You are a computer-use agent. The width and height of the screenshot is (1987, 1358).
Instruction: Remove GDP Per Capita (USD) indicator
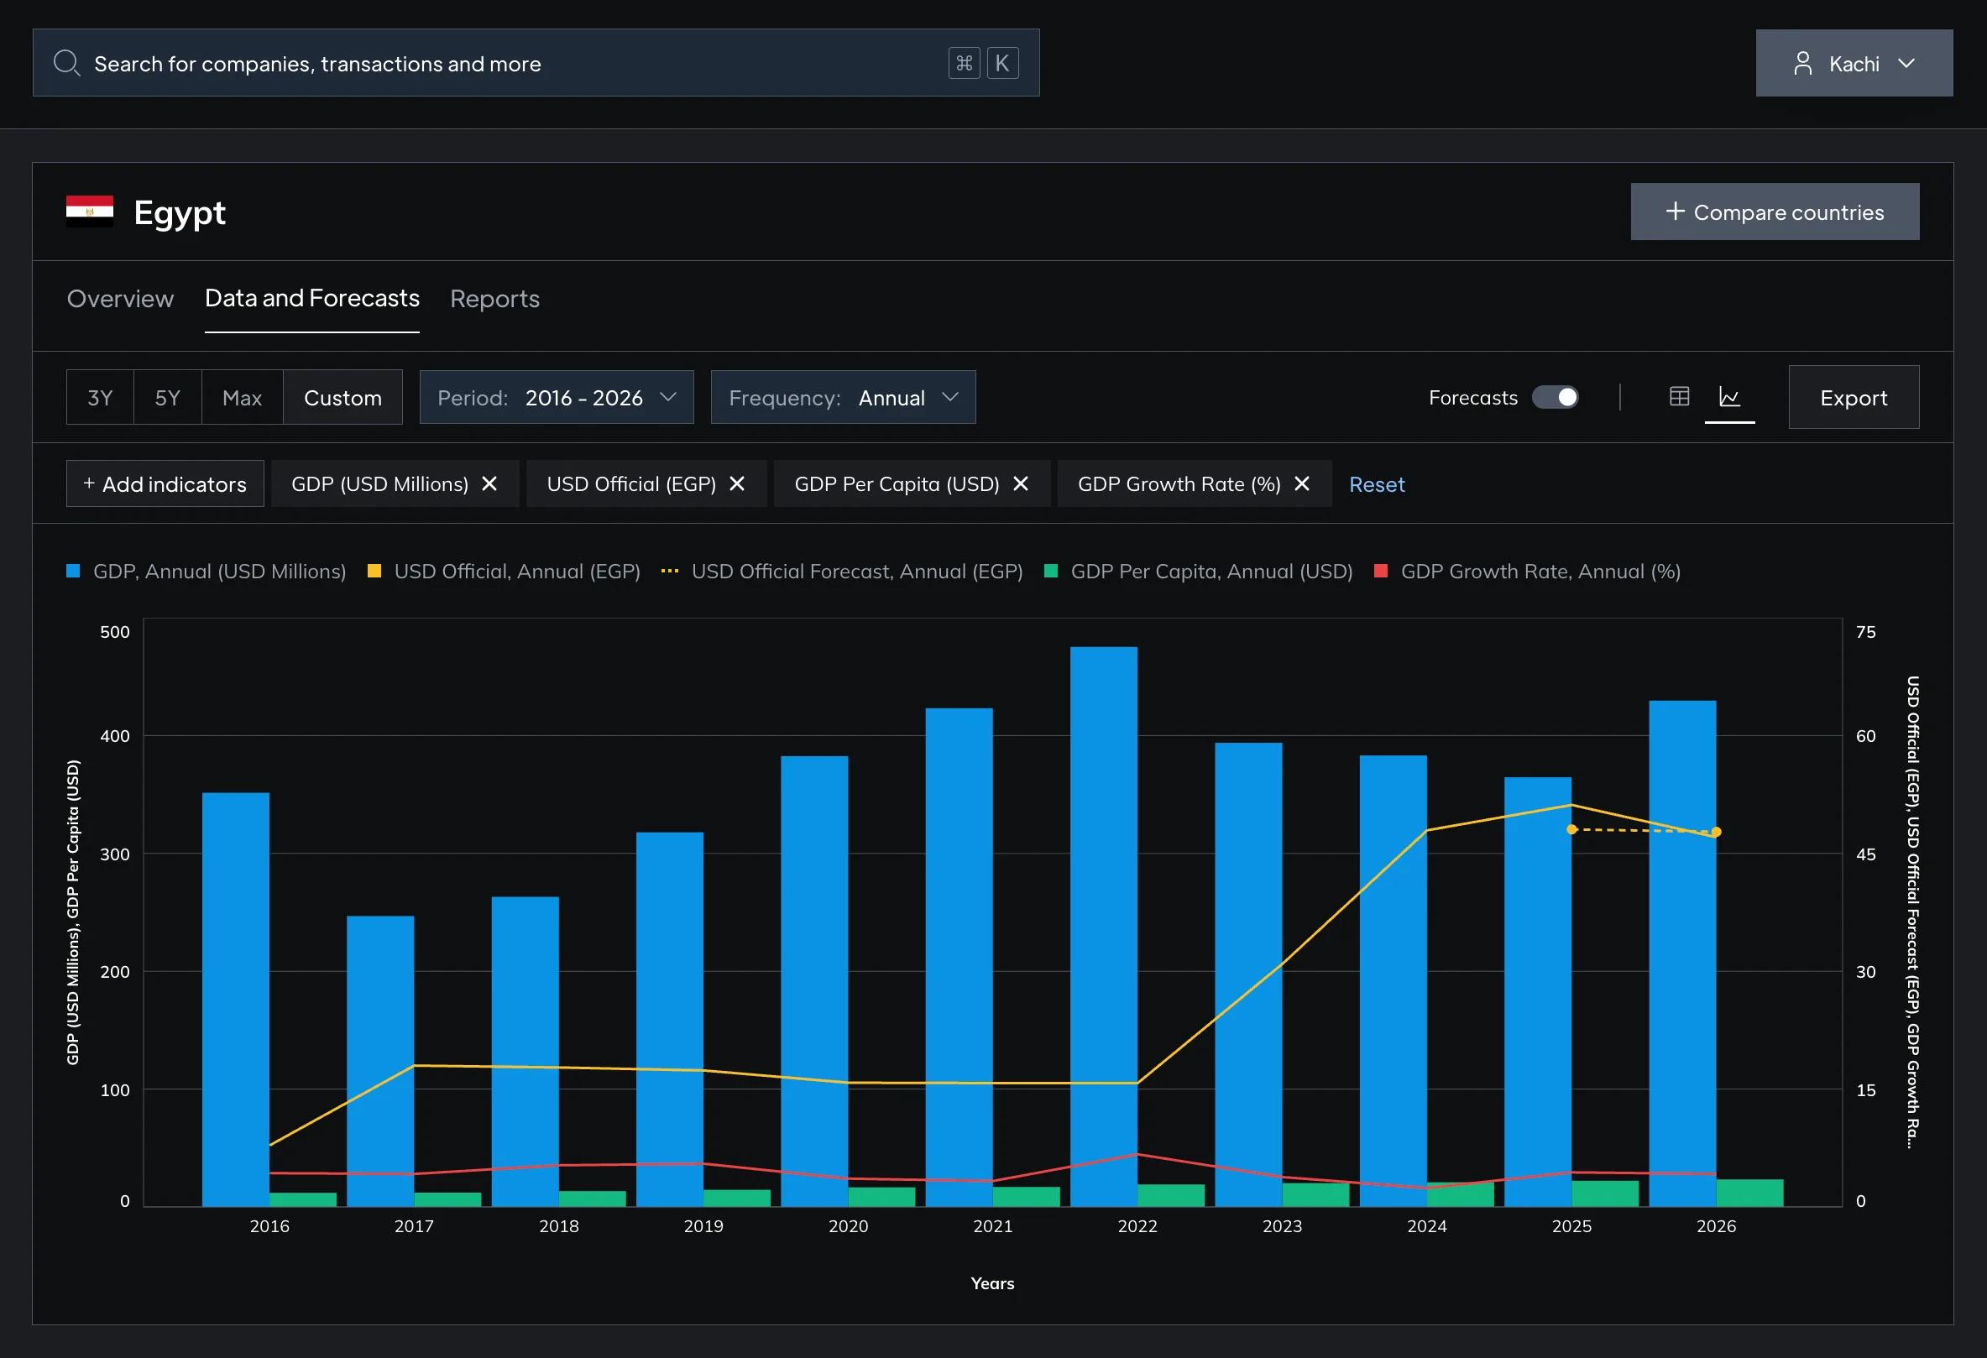[1020, 483]
